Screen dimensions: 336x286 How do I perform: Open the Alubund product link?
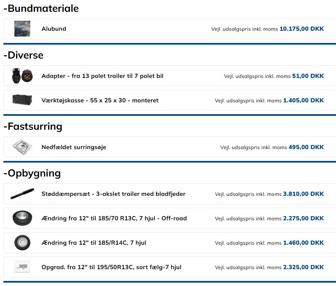tap(54, 29)
